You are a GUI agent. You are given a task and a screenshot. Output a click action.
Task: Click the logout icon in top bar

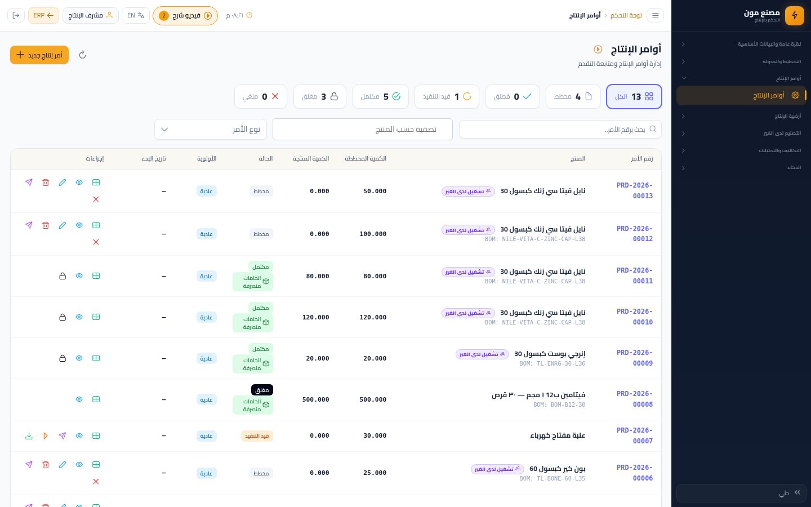(x=16, y=15)
